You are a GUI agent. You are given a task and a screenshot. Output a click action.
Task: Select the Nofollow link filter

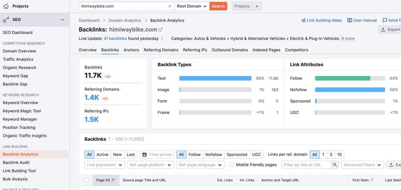point(214,154)
